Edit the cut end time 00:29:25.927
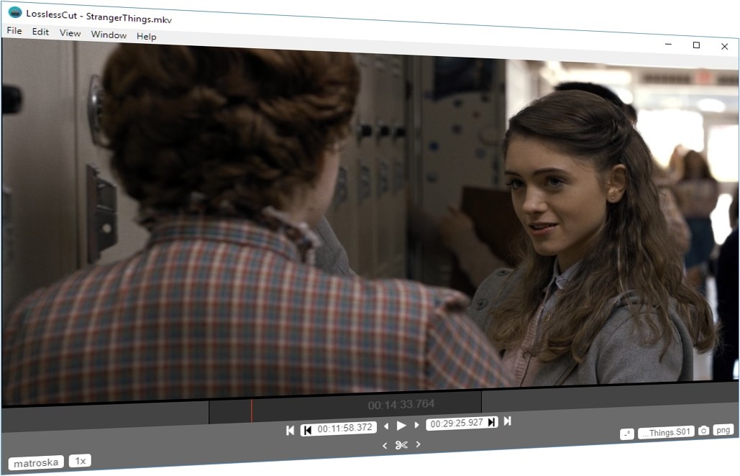The width and height of the screenshot is (740, 476). click(457, 424)
